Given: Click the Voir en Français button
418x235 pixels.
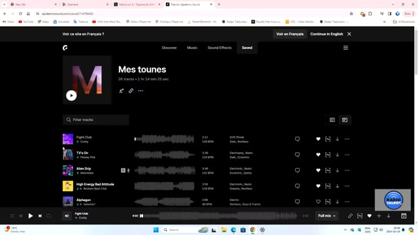Looking at the screenshot, I should coord(290,34).
